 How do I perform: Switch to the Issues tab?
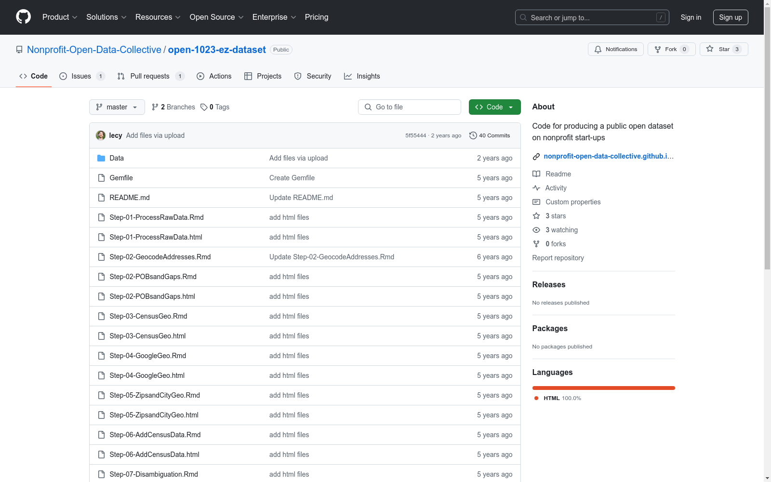pos(82,76)
